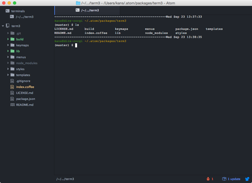This screenshot has height=183, width=252.
Task: Click the green lib folder icon
Action: (12, 51)
